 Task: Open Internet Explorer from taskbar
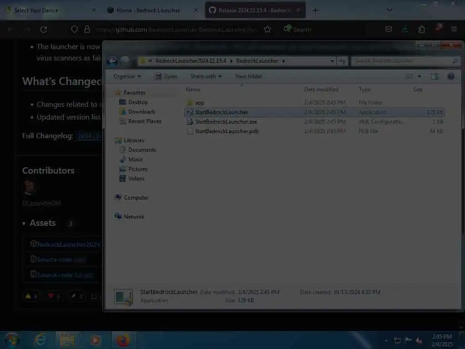[40, 340]
